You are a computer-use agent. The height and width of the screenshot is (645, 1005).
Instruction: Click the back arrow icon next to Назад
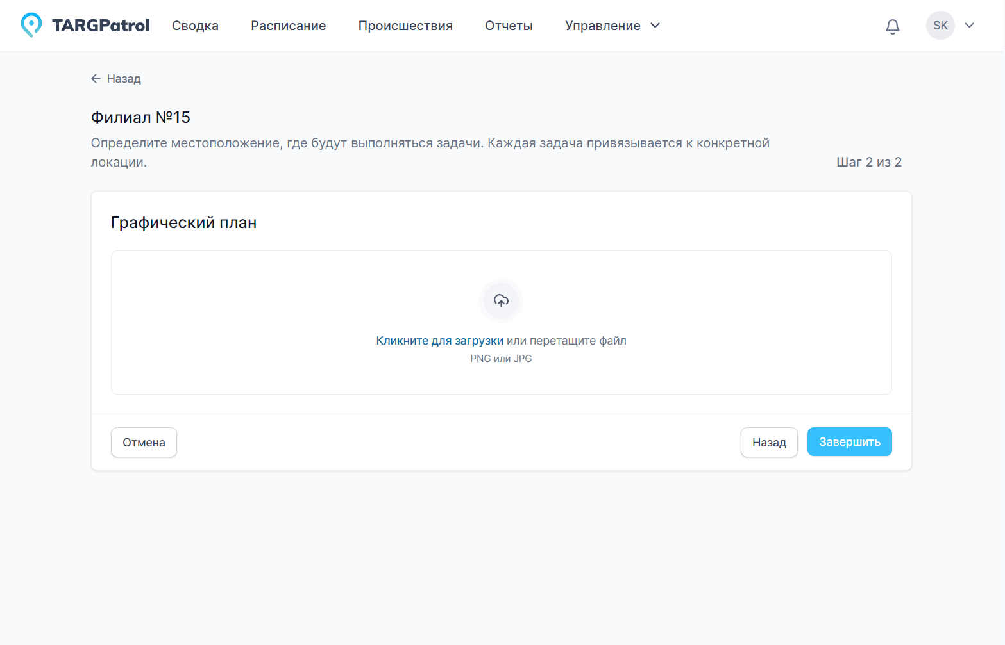coord(96,78)
